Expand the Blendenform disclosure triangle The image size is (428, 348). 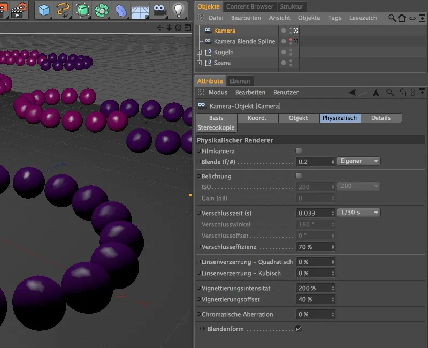point(204,329)
